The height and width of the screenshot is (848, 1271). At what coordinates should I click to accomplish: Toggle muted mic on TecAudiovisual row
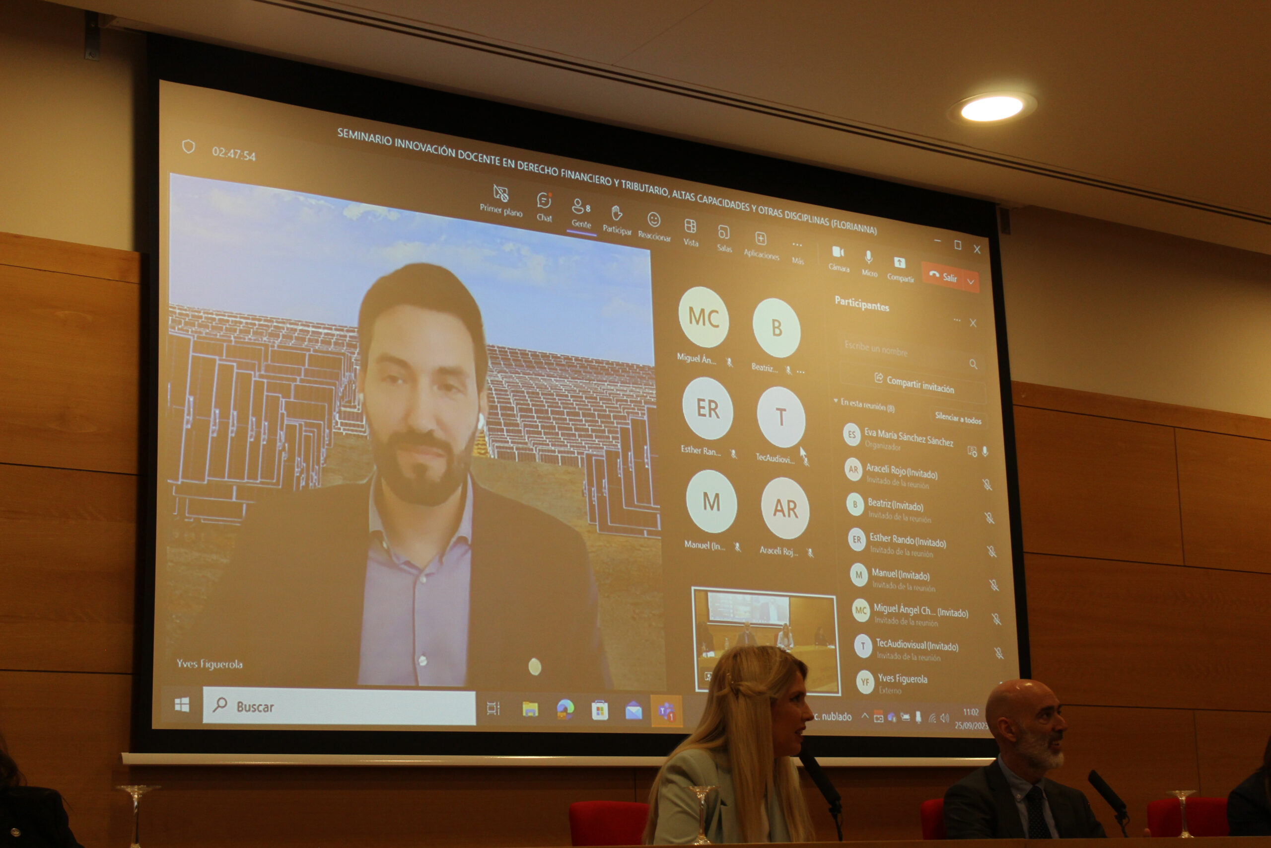click(998, 653)
